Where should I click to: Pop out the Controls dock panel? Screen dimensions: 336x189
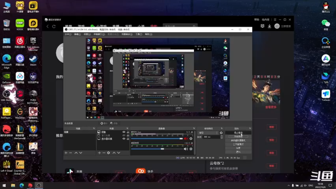click(250, 129)
